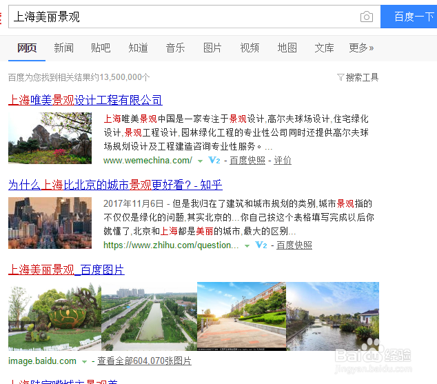The width and height of the screenshot is (437, 384).
Task: Open the 文库 tab
Action: (324, 48)
